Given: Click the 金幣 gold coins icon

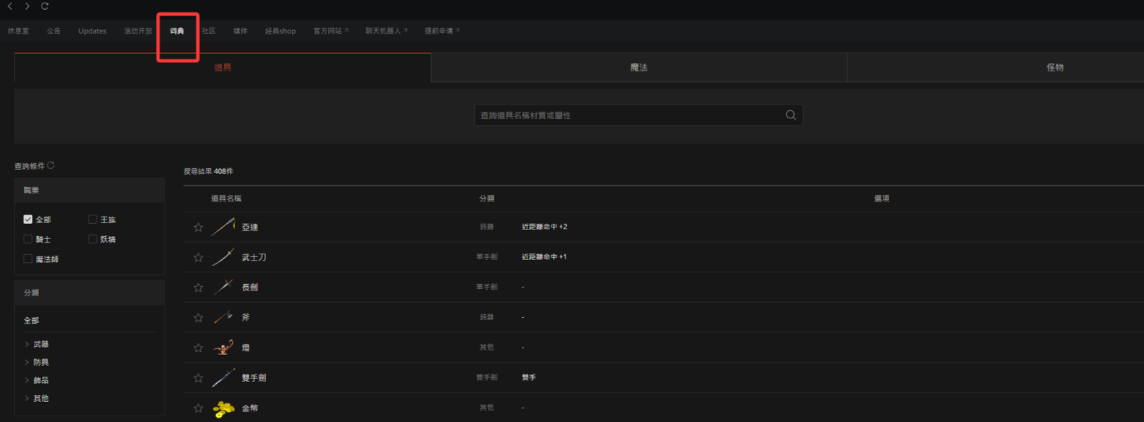Looking at the screenshot, I should [223, 409].
